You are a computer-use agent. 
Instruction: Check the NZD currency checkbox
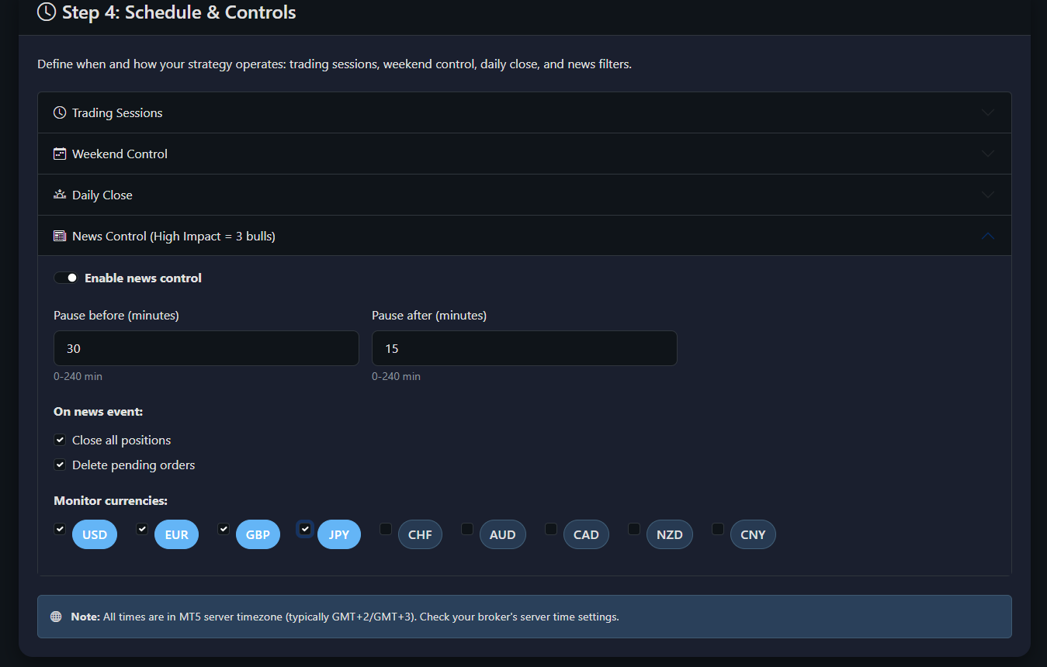click(x=634, y=529)
